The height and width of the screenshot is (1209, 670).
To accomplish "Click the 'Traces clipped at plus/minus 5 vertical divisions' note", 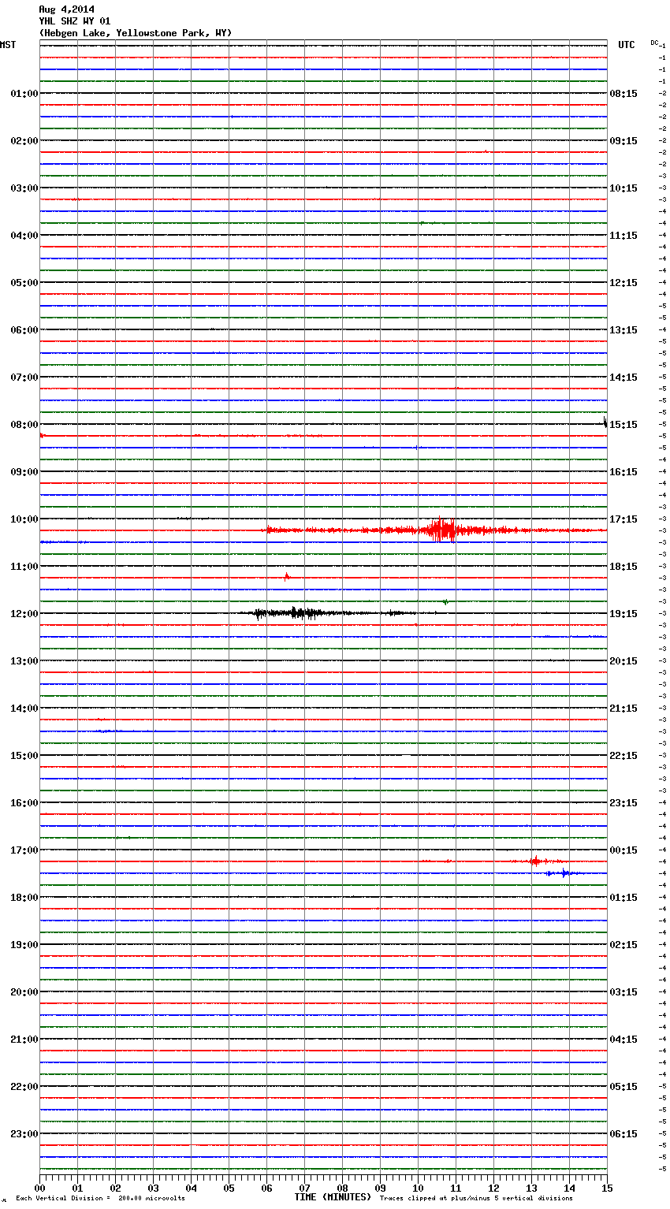I will click(x=476, y=1199).
